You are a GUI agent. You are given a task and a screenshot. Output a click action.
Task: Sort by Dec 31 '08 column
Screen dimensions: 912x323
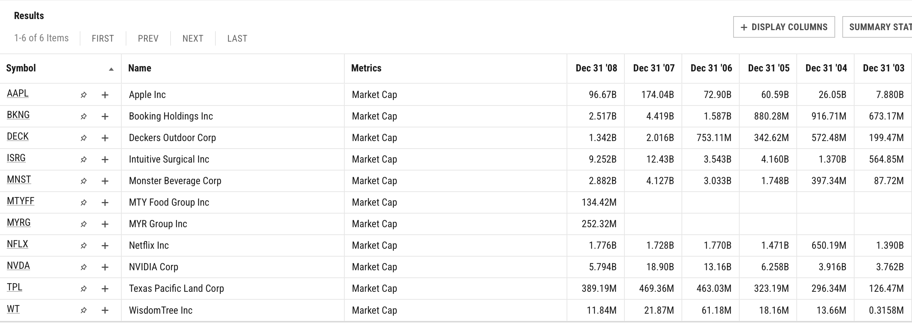pos(596,68)
